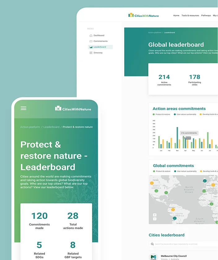This screenshot has width=218, height=260.
Task: Toggle the chart's Protect & restore legend
Action: coord(161,114)
